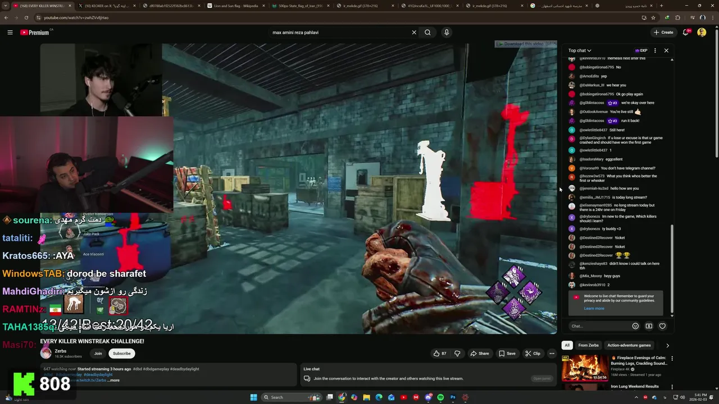This screenshot has width=719, height=404.
Task: Expand description with ...more
Action: point(113,380)
